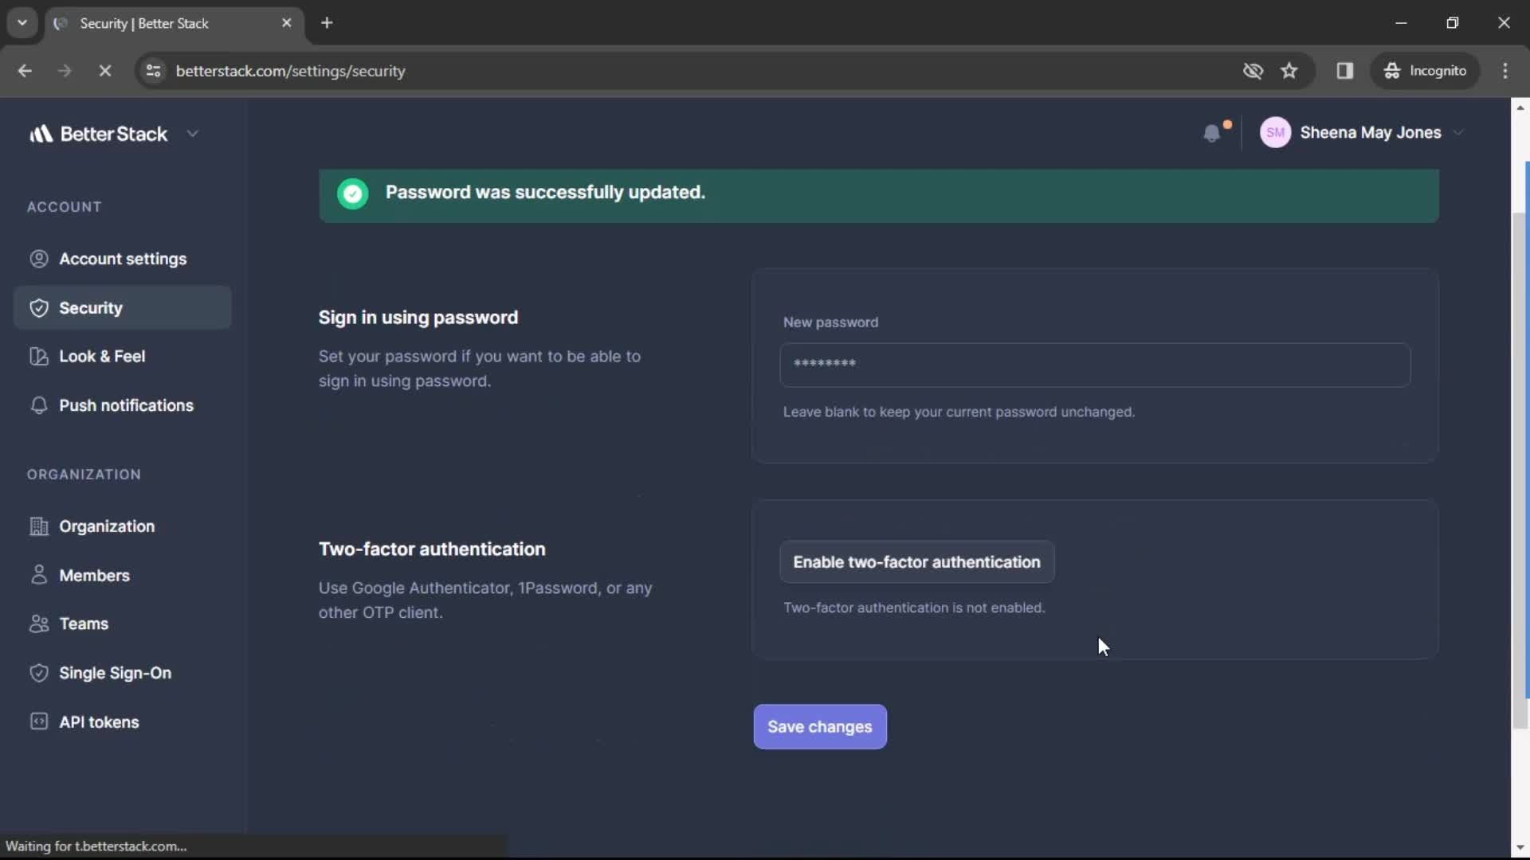Image resolution: width=1530 pixels, height=860 pixels.
Task: Open Account settings page
Action: click(x=123, y=258)
